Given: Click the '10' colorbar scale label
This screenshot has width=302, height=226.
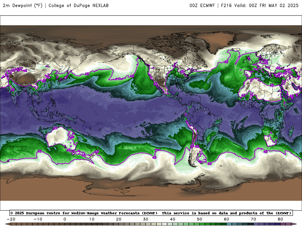Looking at the screenshot, I should coord(92,219).
